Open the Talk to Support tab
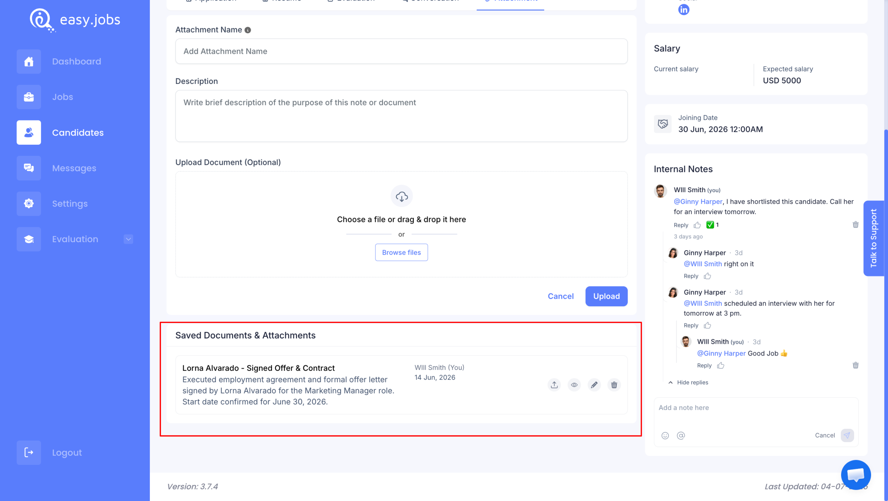Viewport: 888px width, 501px height. tap(873, 238)
